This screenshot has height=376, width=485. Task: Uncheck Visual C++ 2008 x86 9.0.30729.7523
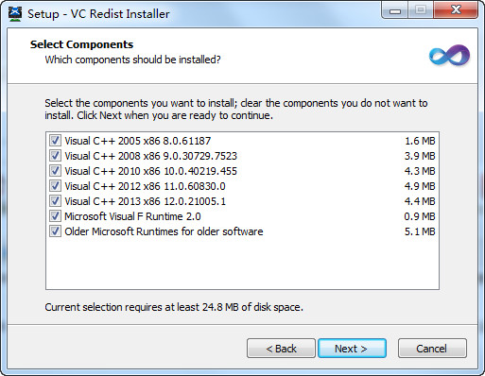tap(55, 156)
